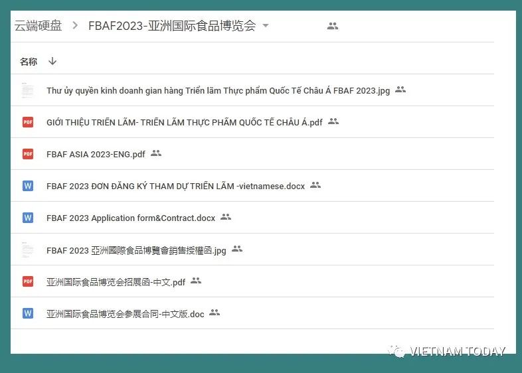
Task: Click shared icon on FBAF ASIA 2023-ENG row
Action: tap(156, 153)
